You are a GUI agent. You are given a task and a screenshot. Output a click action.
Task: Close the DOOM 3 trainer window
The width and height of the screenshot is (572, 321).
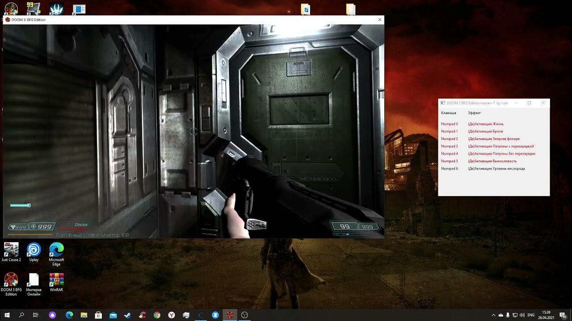pyautogui.click(x=543, y=103)
